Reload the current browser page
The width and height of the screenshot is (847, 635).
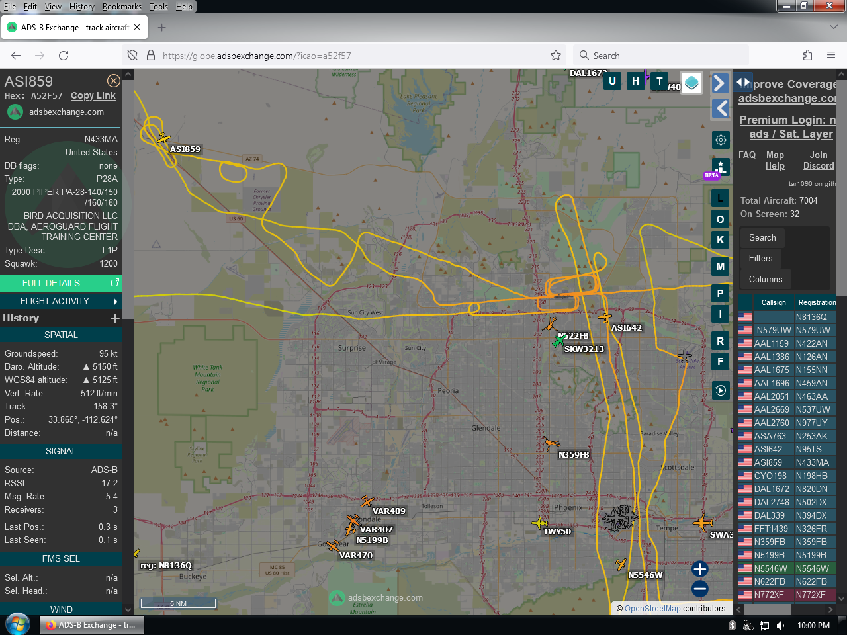[x=64, y=56]
